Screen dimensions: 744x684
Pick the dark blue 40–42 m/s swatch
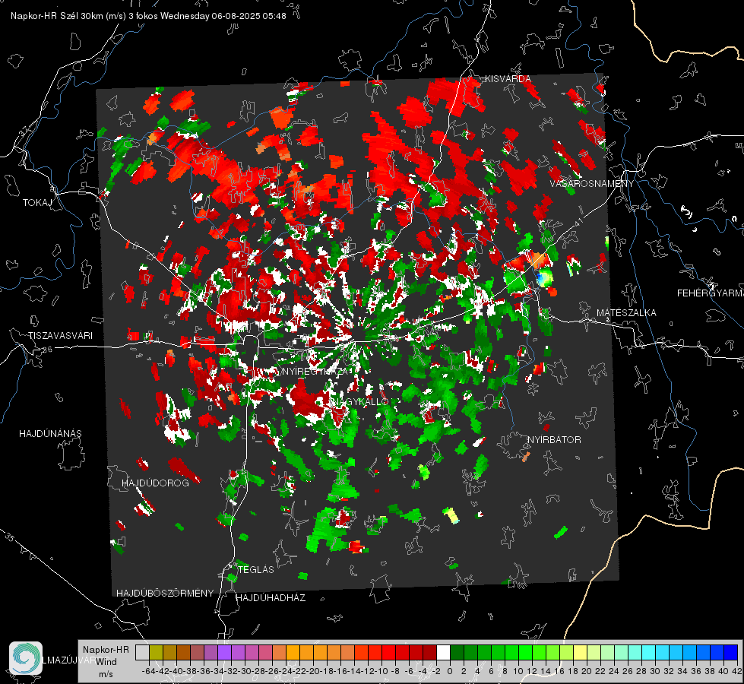point(731,652)
